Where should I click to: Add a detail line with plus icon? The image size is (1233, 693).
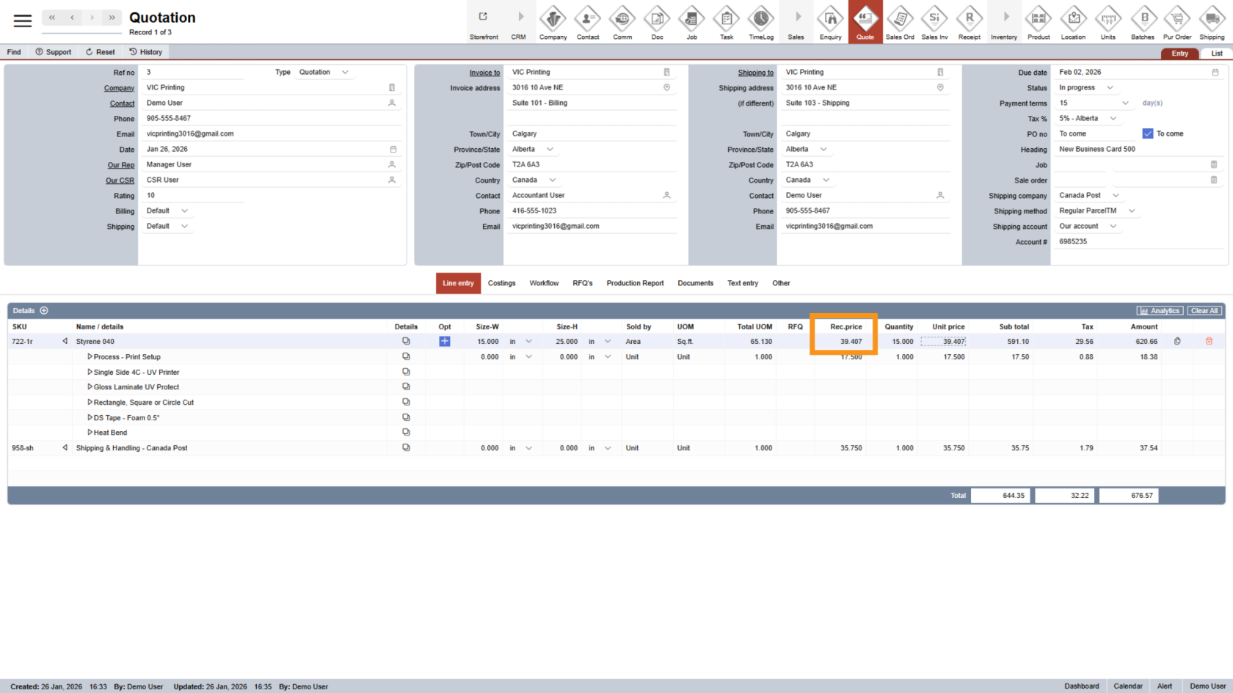click(x=44, y=311)
